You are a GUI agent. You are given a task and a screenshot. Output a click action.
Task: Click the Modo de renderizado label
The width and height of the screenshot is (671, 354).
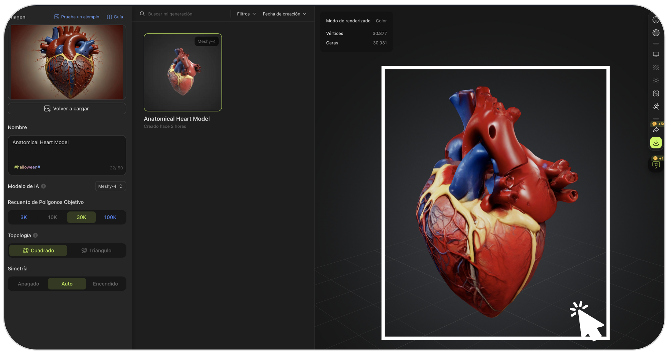(348, 21)
